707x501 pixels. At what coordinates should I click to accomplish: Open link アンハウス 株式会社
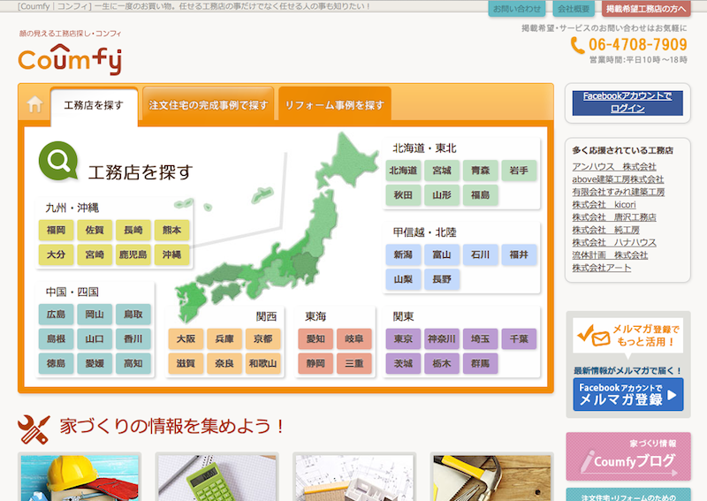[614, 166]
